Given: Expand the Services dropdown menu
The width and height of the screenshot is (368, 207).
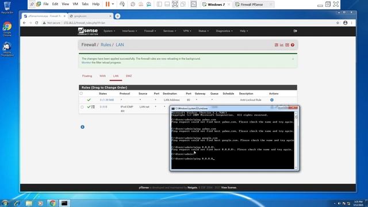Looking at the screenshot, I should (x=170, y=31).
